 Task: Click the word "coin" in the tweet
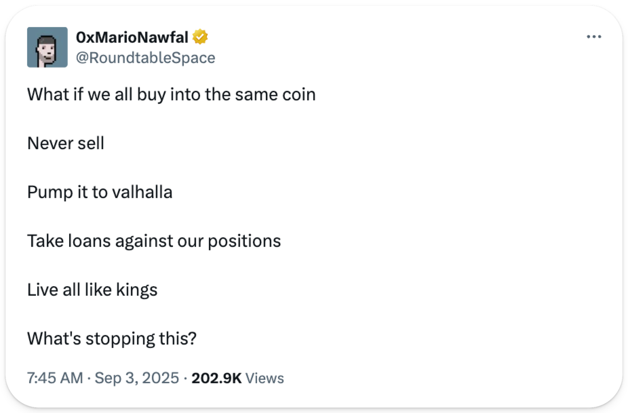[299, 95]
